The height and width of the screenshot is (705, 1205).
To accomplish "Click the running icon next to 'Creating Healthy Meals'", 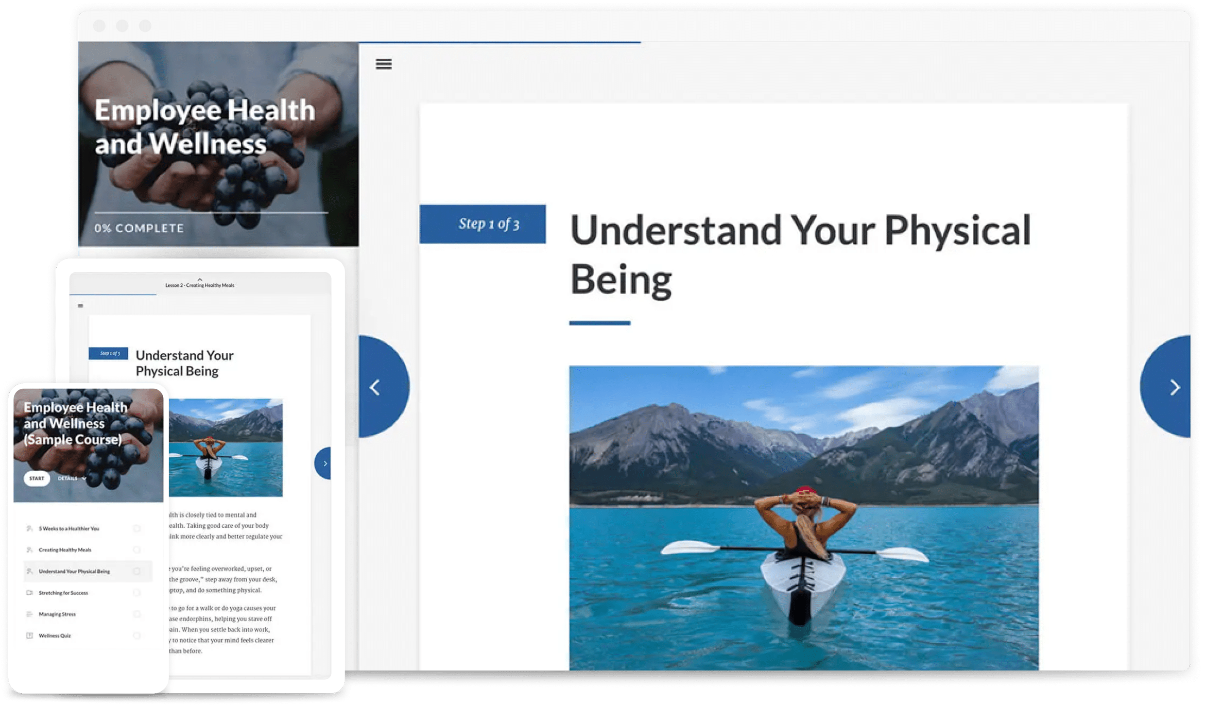I will pyautogui.click(x=29, y=550).
